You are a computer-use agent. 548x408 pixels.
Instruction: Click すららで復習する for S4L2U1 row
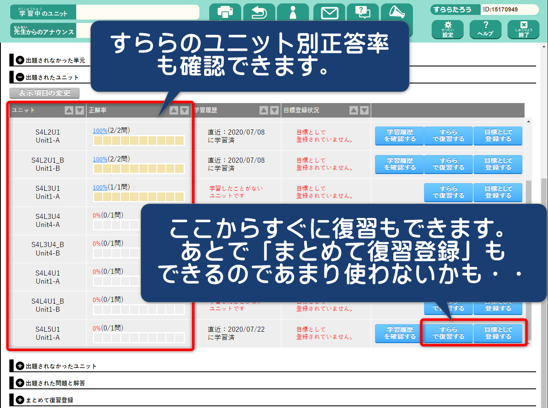click(448, 136)
